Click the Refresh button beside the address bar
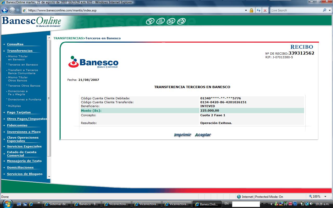This screenshot has width=333, height=208. (259, 10)
